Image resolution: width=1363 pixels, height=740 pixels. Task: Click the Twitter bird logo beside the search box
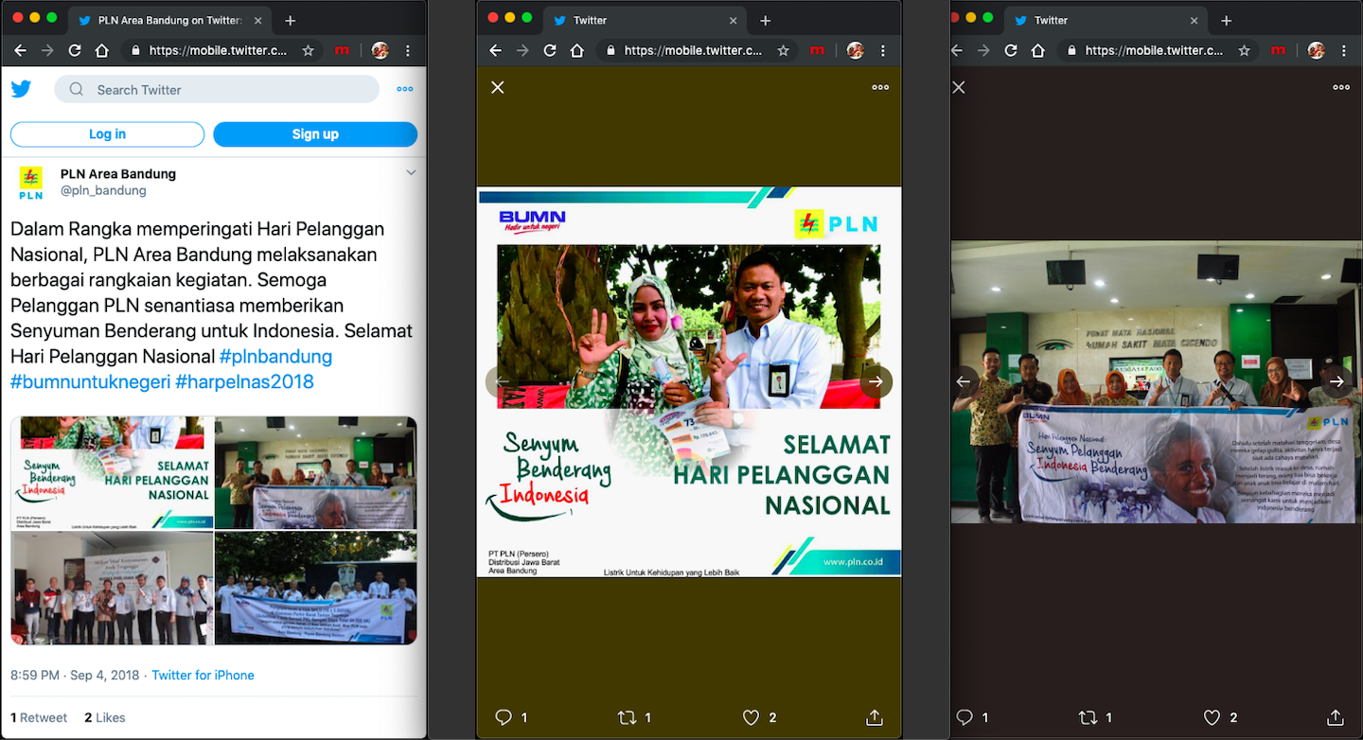pyautogui.click(x=21, y=89)
